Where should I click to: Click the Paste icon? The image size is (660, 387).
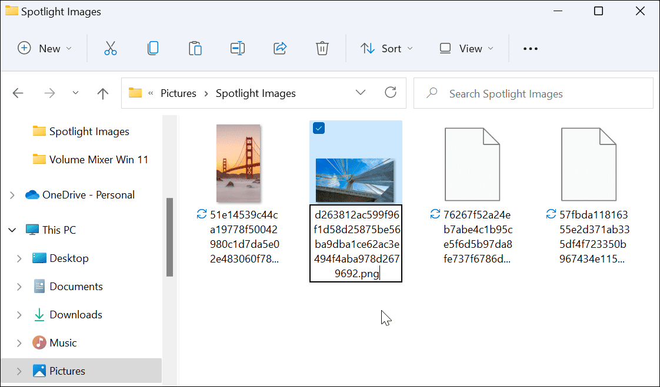pyautogui.click(x=195, y=48)
